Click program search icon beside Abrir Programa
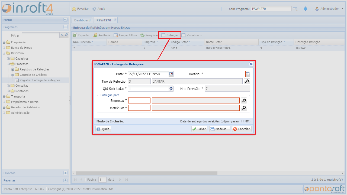This screenshot has height=195, width=347. (295, 9)
